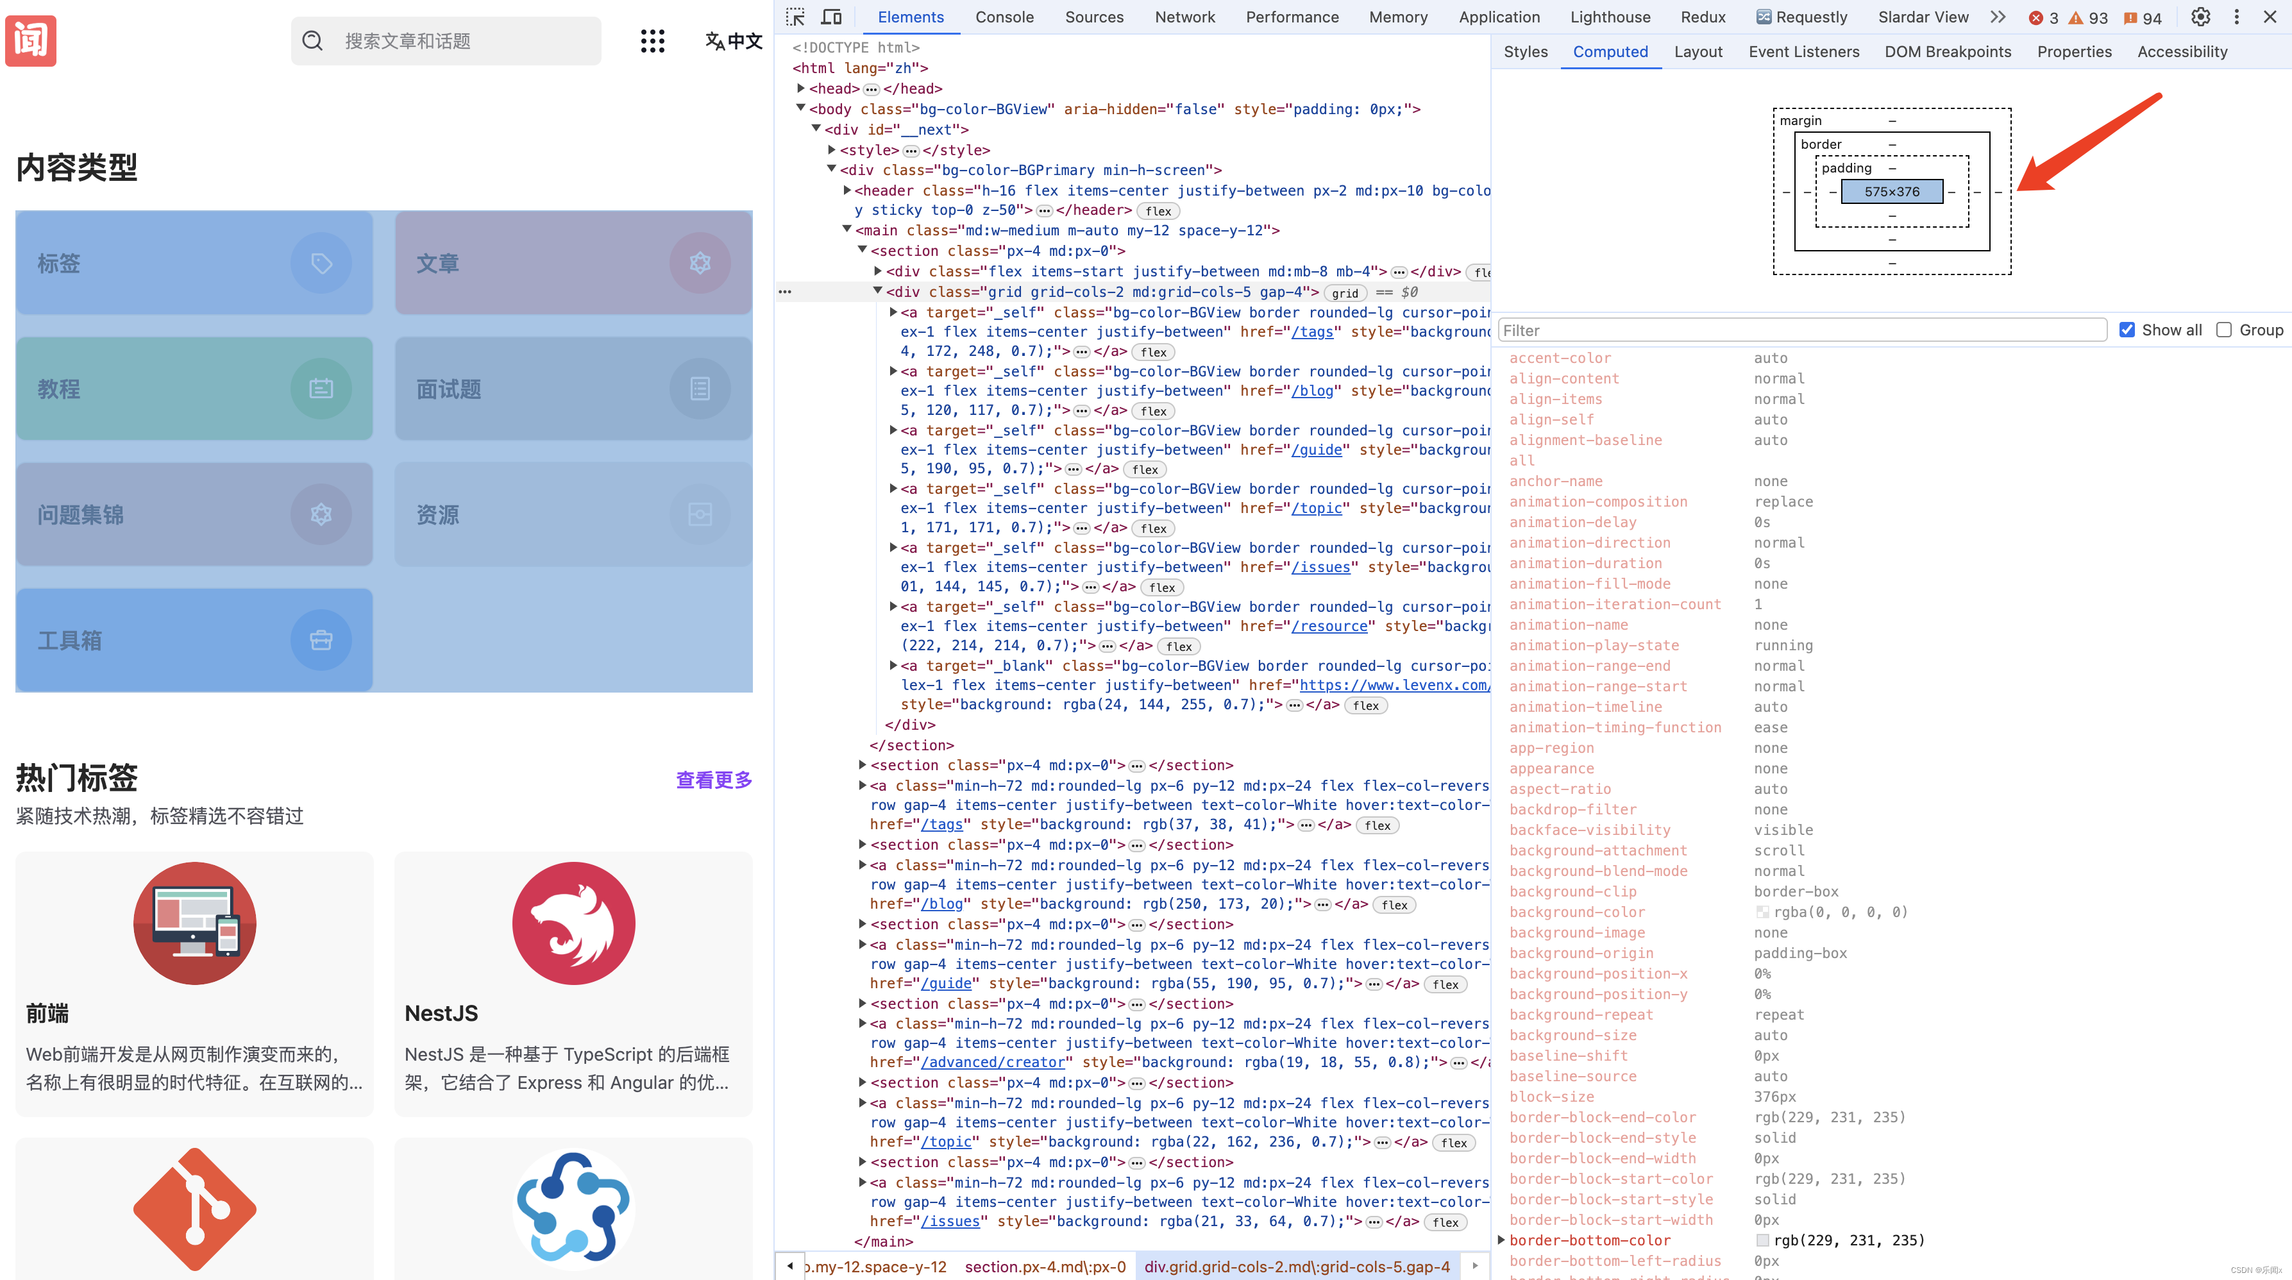Click the 查看更多 link
The width and height of the screenshot is (2292, 1280).
click(x=714, y=780)
